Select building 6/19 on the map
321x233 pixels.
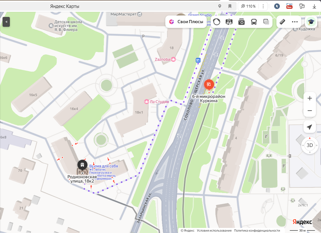279,55
